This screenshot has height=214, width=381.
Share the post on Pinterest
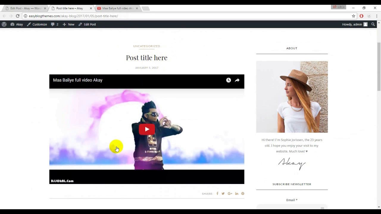243,193
